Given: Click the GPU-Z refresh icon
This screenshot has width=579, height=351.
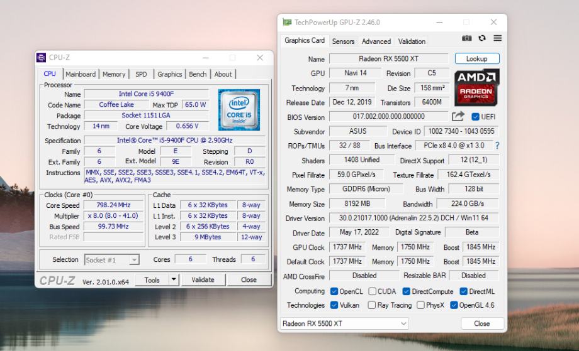Looking at the screenshot, I should click(482, 39).
